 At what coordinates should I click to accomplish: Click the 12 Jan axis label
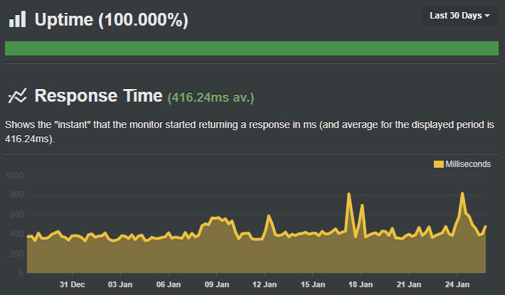265,284
